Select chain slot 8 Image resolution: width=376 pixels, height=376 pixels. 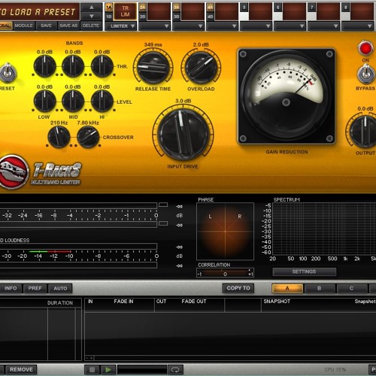346,8
